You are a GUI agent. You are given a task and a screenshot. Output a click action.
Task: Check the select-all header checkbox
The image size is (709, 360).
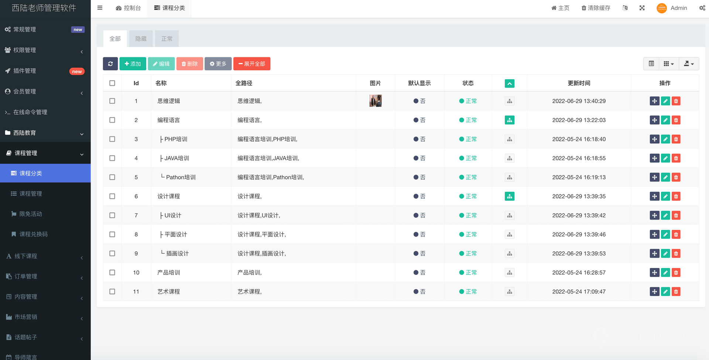pyautogui.click(x=112, y=83)
